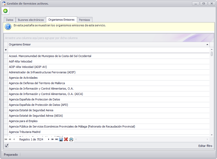Click the green back arrow button

pyautogui.click(x=5, y=11)
